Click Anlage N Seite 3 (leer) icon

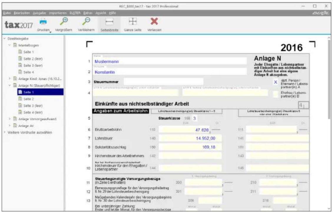click(x=20, y=106)
